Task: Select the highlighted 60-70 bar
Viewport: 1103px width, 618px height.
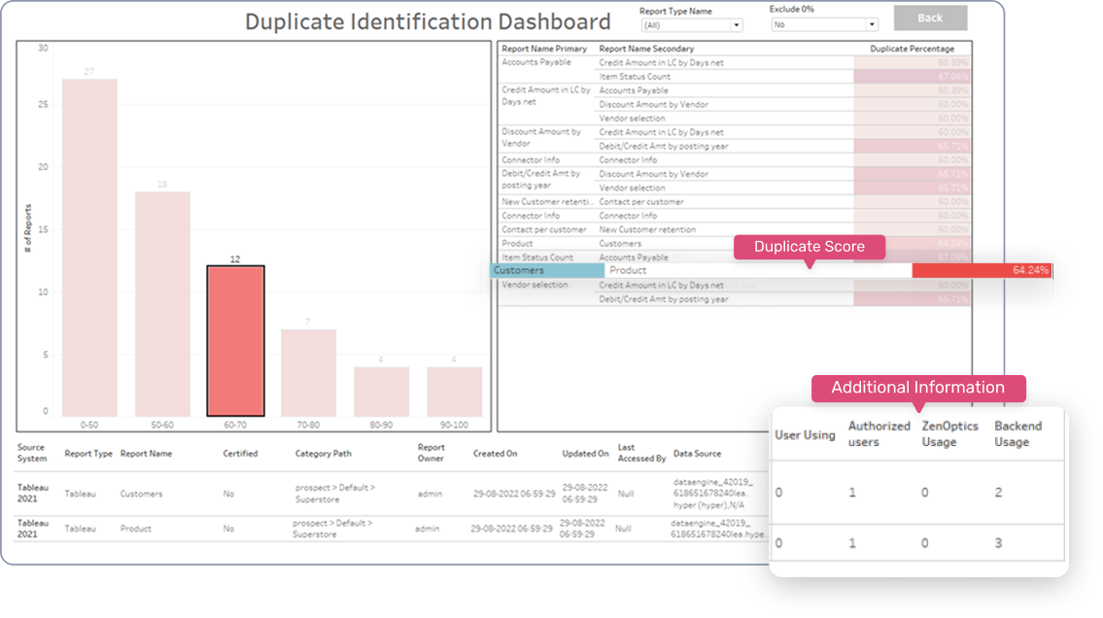Action: coord(235,340)
